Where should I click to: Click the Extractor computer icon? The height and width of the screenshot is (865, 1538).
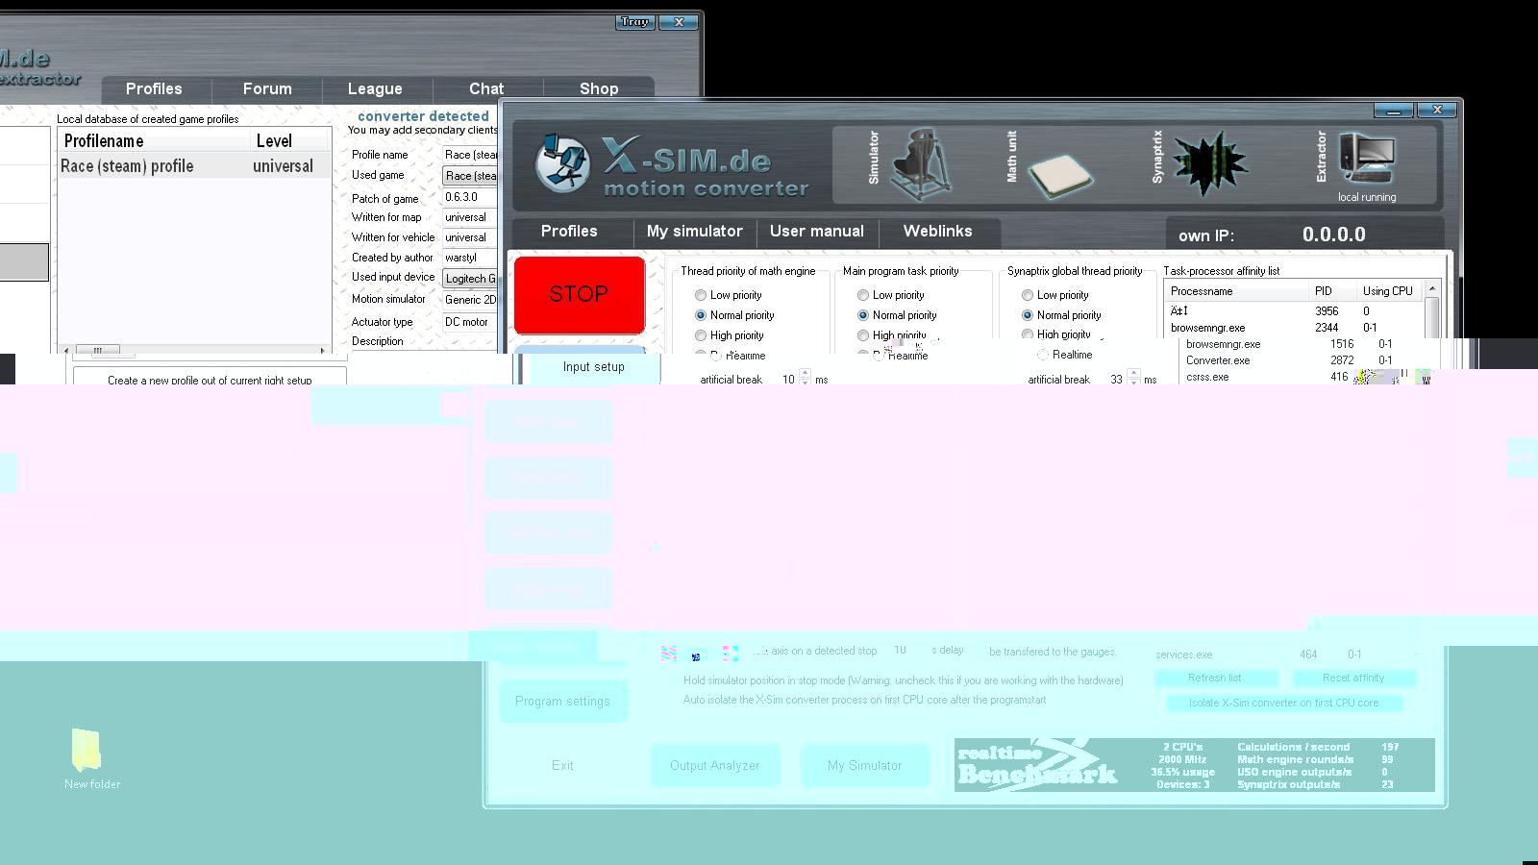click(x=1368, y=159)
